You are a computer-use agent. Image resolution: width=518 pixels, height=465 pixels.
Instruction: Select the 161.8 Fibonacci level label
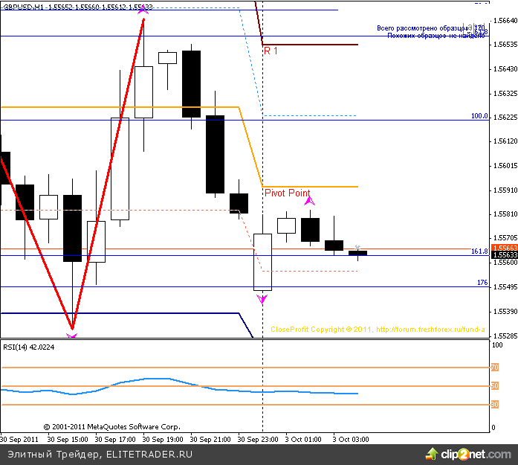(479, 251)
